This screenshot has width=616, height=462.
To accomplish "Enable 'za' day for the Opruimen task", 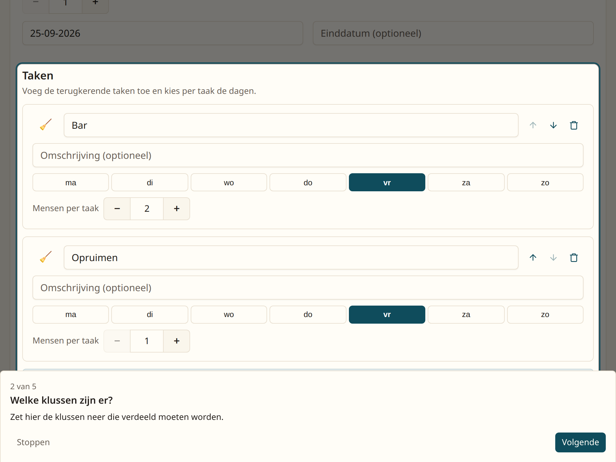I will click(466, 315).
